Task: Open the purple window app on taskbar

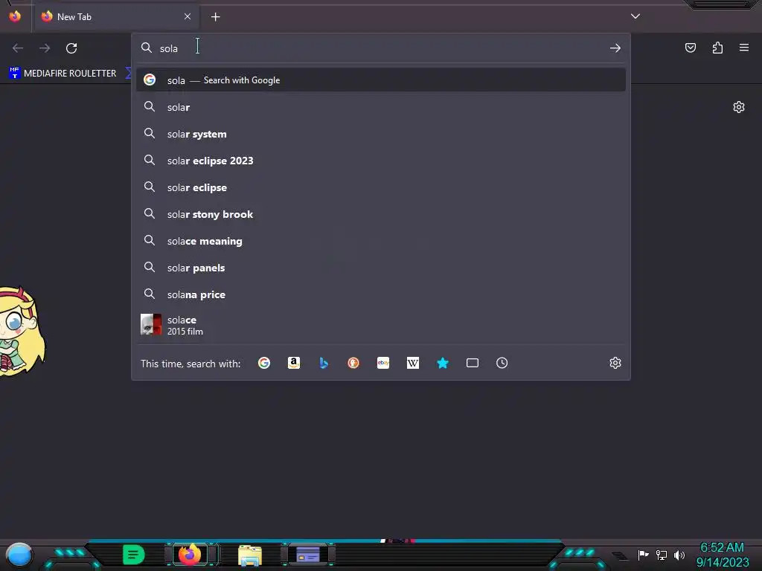Action: coord(308,554)
